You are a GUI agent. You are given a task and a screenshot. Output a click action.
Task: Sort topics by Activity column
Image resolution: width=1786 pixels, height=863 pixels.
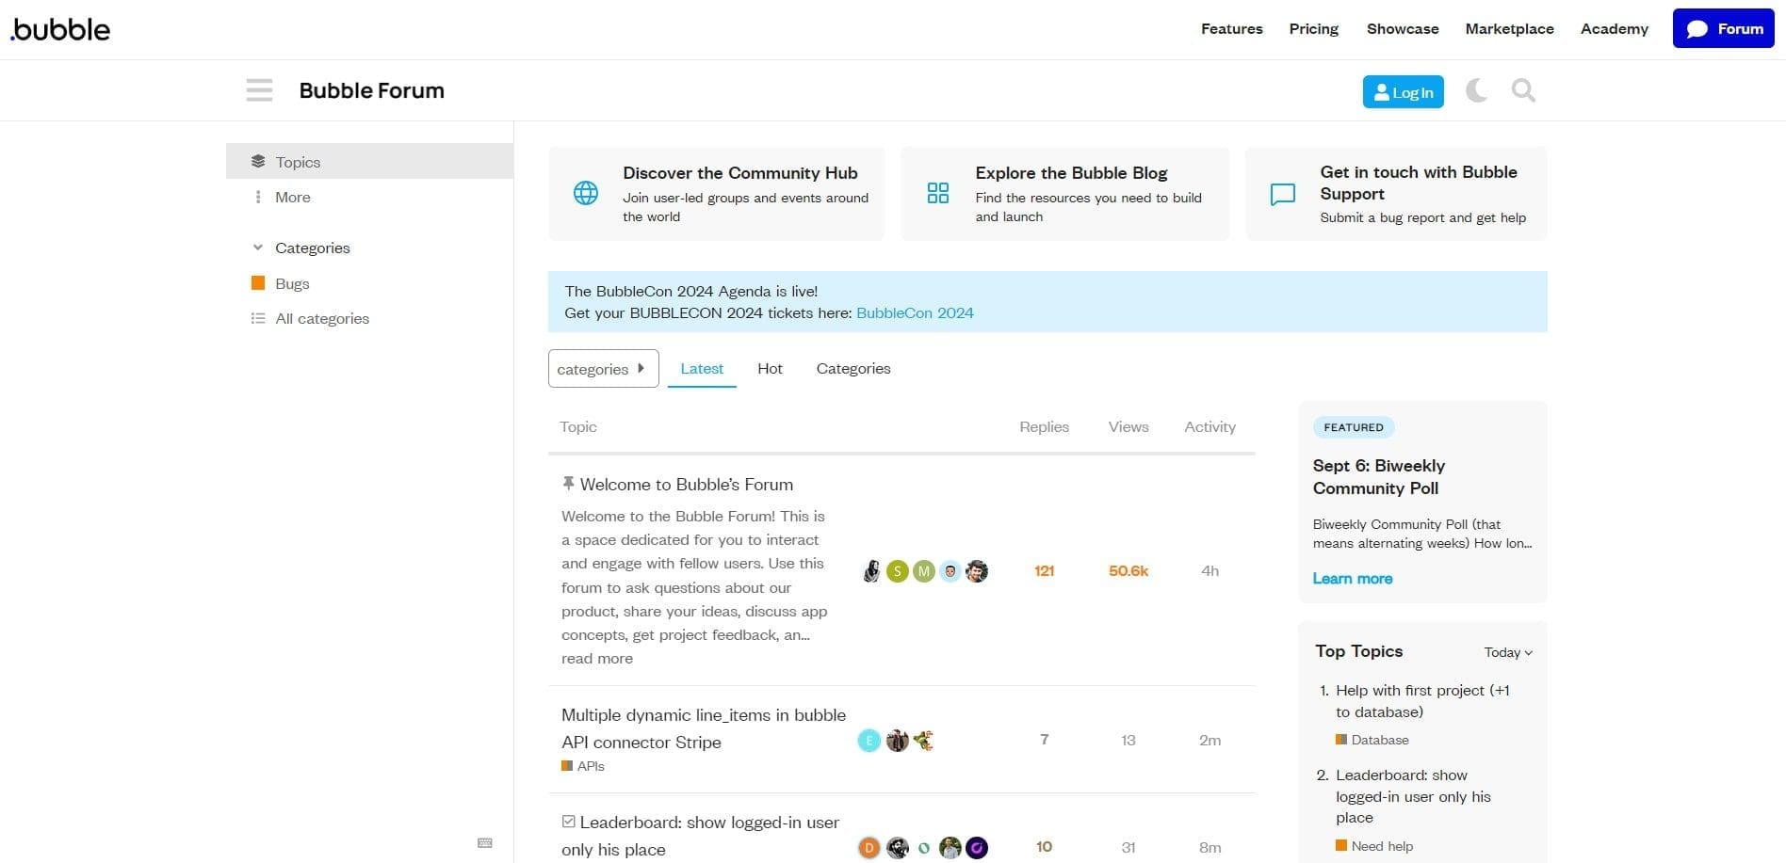tap(1210, 426)
